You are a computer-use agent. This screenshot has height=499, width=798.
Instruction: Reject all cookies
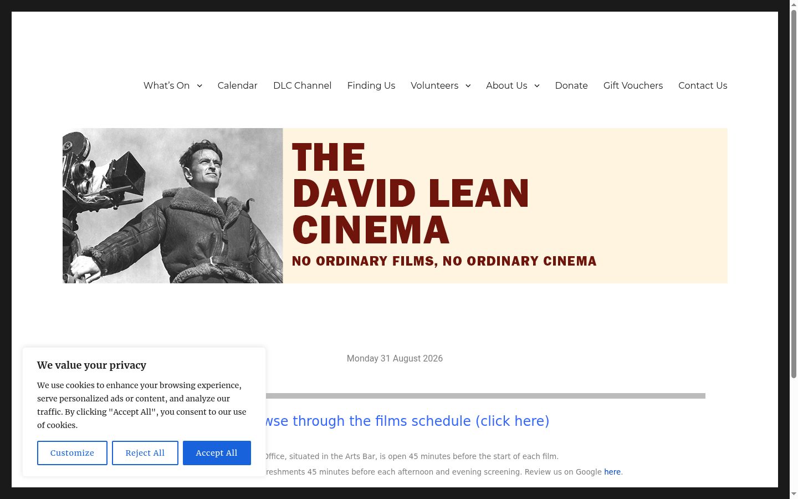point(145,453)
